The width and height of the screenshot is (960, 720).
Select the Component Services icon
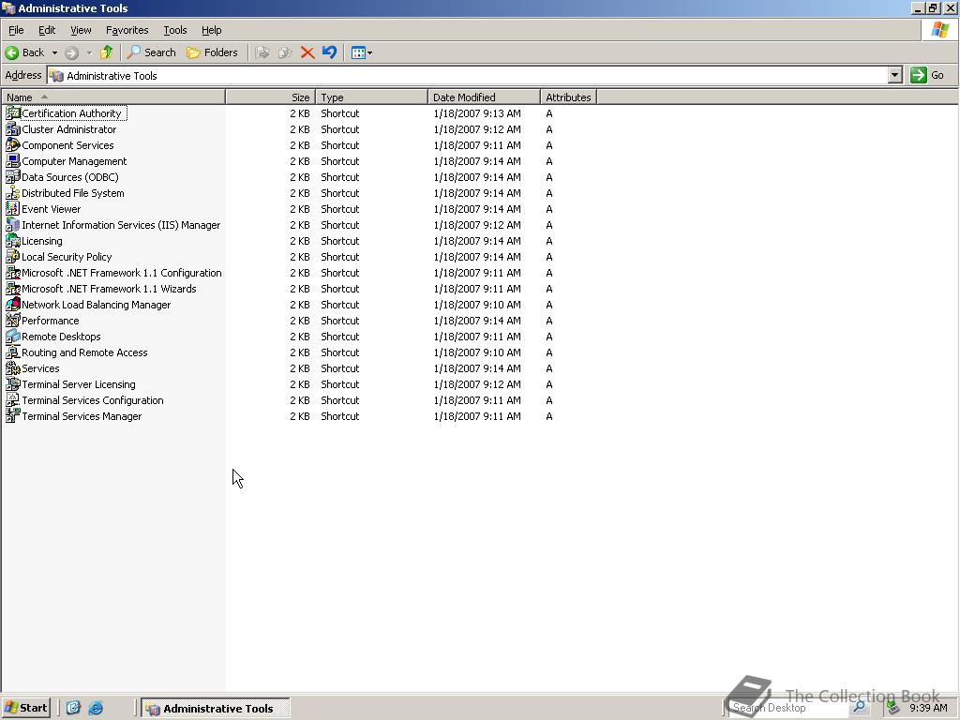(12, 145)
